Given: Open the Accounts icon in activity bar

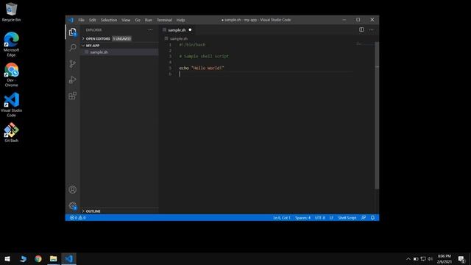Looking at the screenshot, I should (73, 190).
